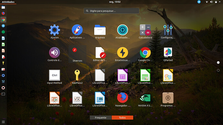Click the Atividades button
The height and width of the screenshot is (125, 223).
(x=8, y=2)
